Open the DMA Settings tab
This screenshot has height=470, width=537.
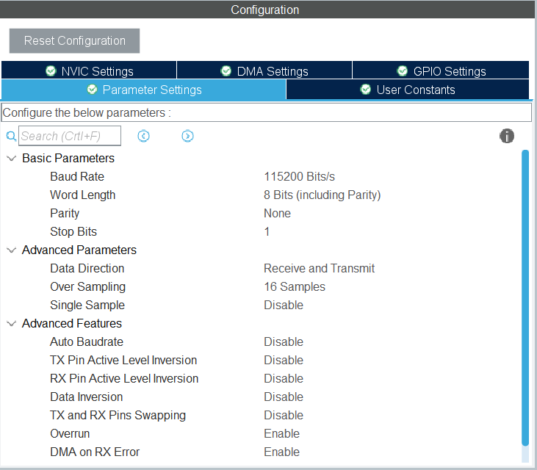(x=264, y=70)
